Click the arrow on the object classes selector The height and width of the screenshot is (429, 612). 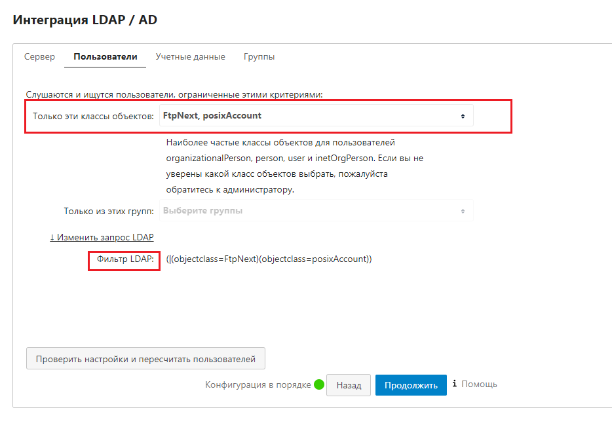click(463, 116)
